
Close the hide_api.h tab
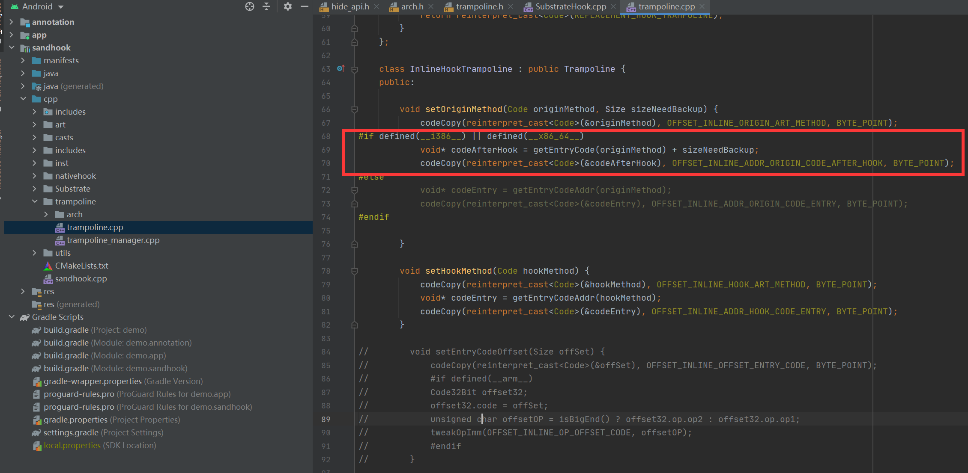coord(376,6)
